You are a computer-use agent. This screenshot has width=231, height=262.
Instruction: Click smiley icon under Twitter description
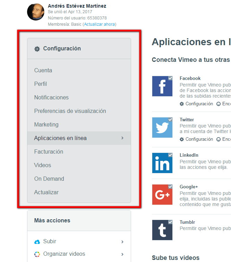[x=218, y=139]
